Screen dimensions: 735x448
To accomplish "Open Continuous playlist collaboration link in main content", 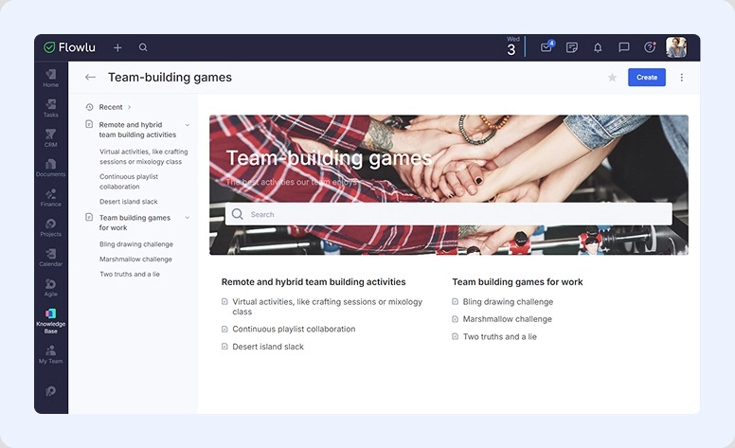I will tap(294, 329).
